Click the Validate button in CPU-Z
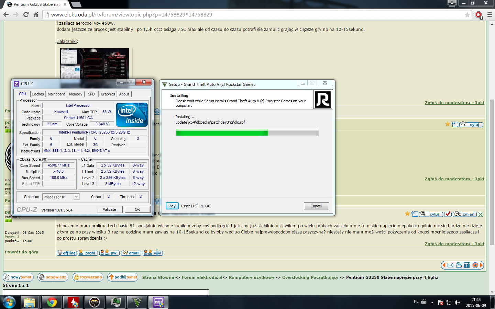Image resolution: width=495 pixels, height=309 pixels. tap(109, 209)
